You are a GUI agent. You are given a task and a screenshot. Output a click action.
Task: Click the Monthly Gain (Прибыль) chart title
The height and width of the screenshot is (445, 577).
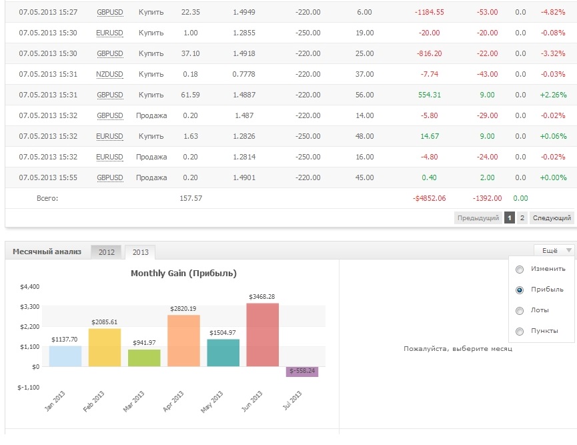click(x=183, y=274)
